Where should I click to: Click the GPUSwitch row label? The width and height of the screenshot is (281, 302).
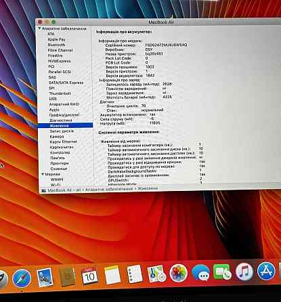pos(118,180)
